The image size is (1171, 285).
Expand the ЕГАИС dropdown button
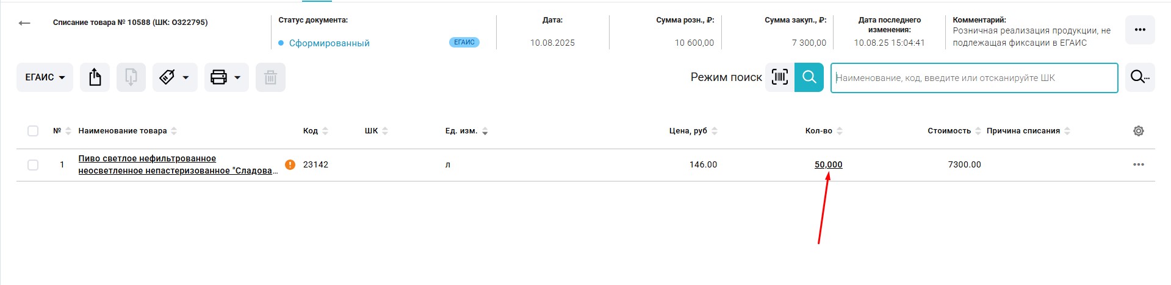pos(45,77)
